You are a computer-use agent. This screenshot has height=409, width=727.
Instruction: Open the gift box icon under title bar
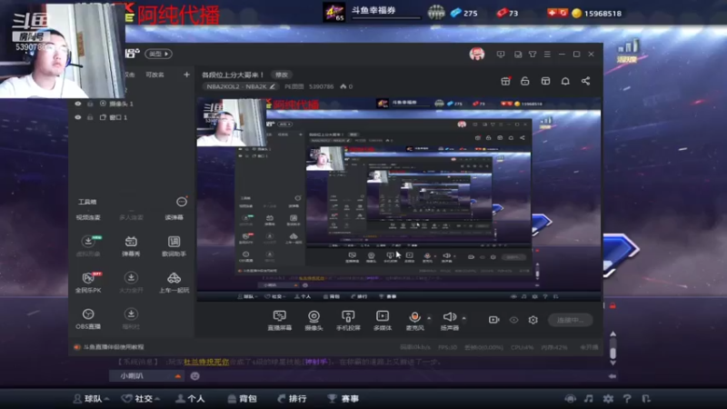506,81
